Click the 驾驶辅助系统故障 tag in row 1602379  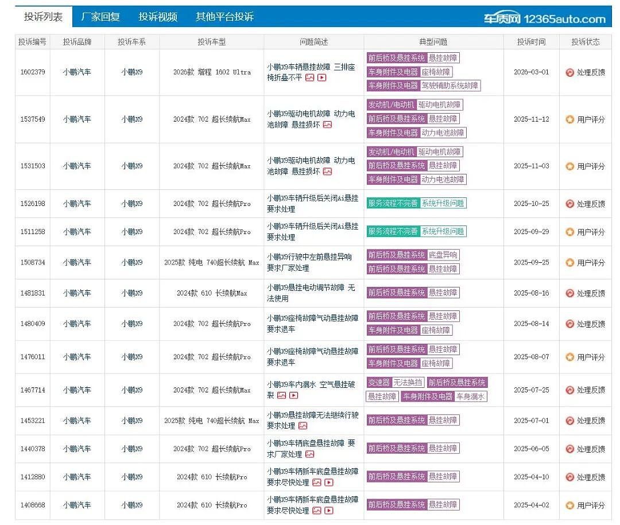450,86
